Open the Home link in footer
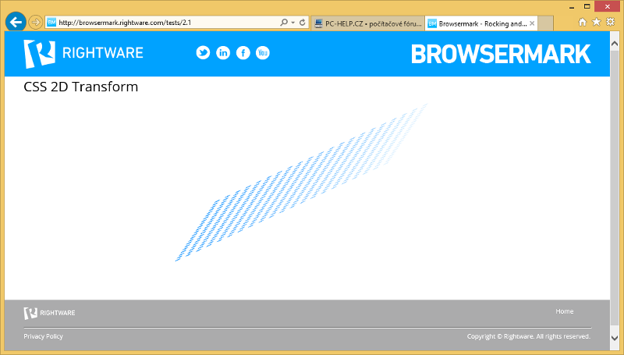624x355 pixels. [x=564, y=311]
